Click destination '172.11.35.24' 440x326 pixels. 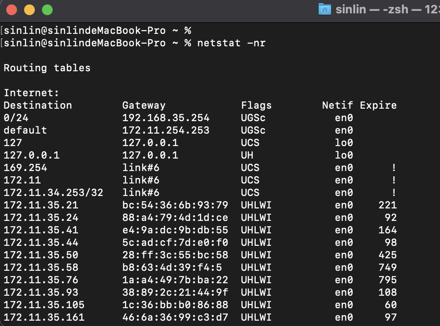41,218
